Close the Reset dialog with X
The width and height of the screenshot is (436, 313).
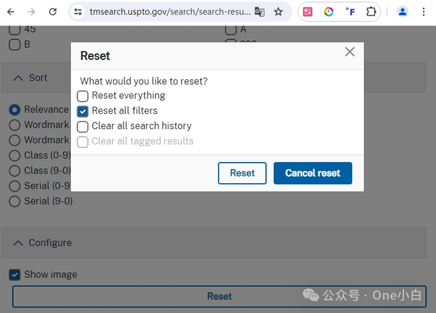pyautogui.click(x=349, y=52)
